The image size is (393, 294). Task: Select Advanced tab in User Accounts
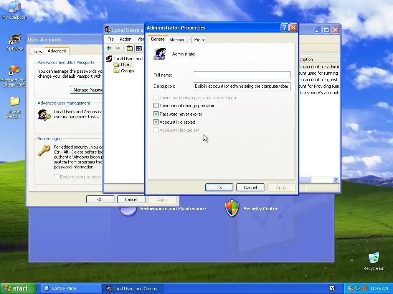[x=57, y=51]
